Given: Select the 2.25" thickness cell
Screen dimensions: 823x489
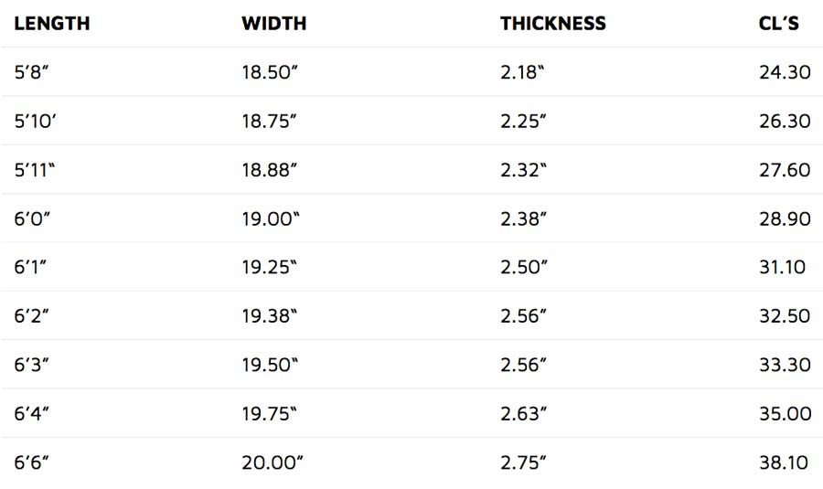Looking at the screenshot, I should [x=523, y=121].
